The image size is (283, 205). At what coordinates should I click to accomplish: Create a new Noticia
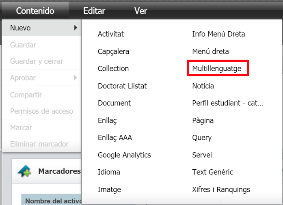point(203,86)
